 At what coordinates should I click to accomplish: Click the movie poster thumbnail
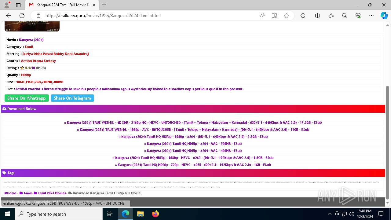click(x=32, y=27)
